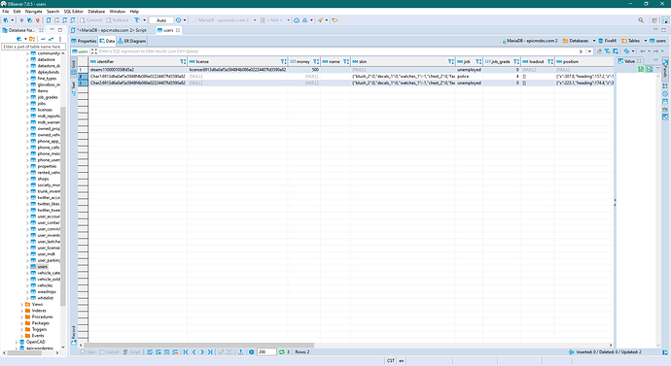This screenshot has height=366, width=671.
Task: Switch to the ER Diagram tab
Action: click(132, 41)
